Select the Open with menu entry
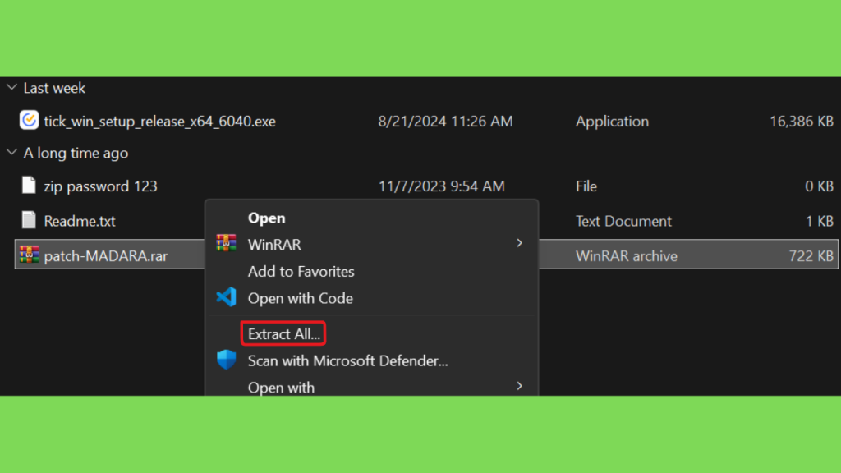The image size is (841, 473). [x=281, y=388]
